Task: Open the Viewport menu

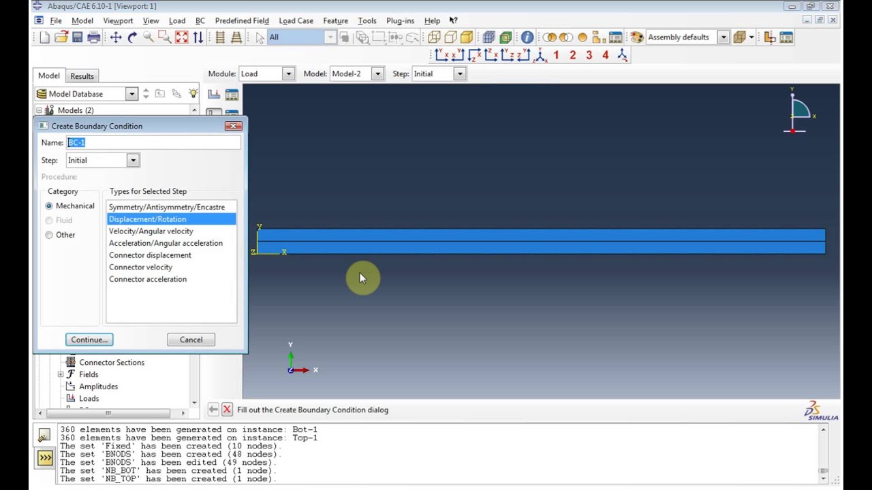Action: (118, 20)
